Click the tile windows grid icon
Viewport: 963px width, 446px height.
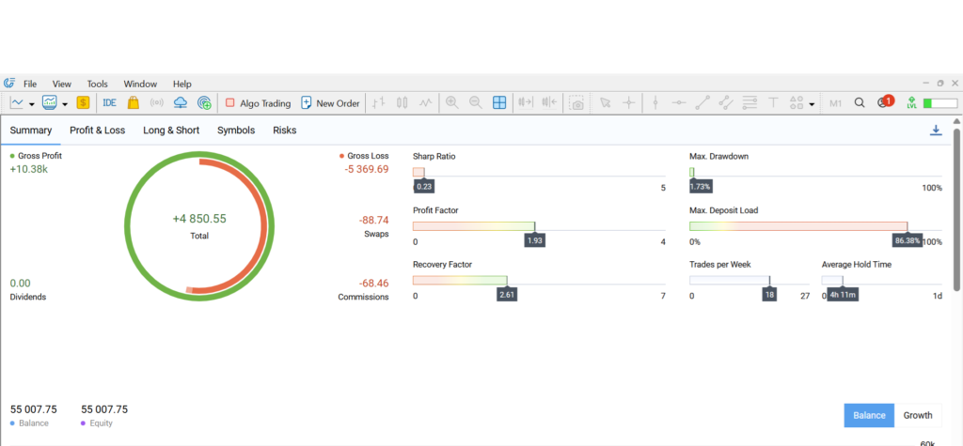pos(499,103)
